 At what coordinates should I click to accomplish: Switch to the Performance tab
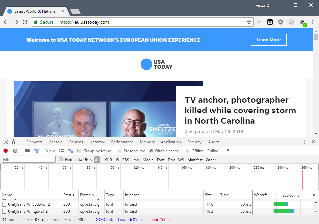[122, 142]
